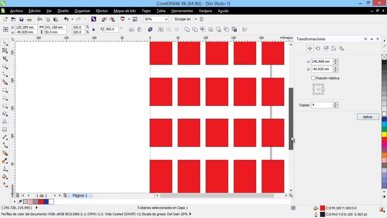Click the vertical scrollbar thumb

click(291, 119)
